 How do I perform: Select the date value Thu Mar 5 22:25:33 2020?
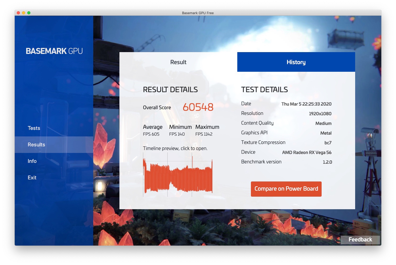point(306,104)
